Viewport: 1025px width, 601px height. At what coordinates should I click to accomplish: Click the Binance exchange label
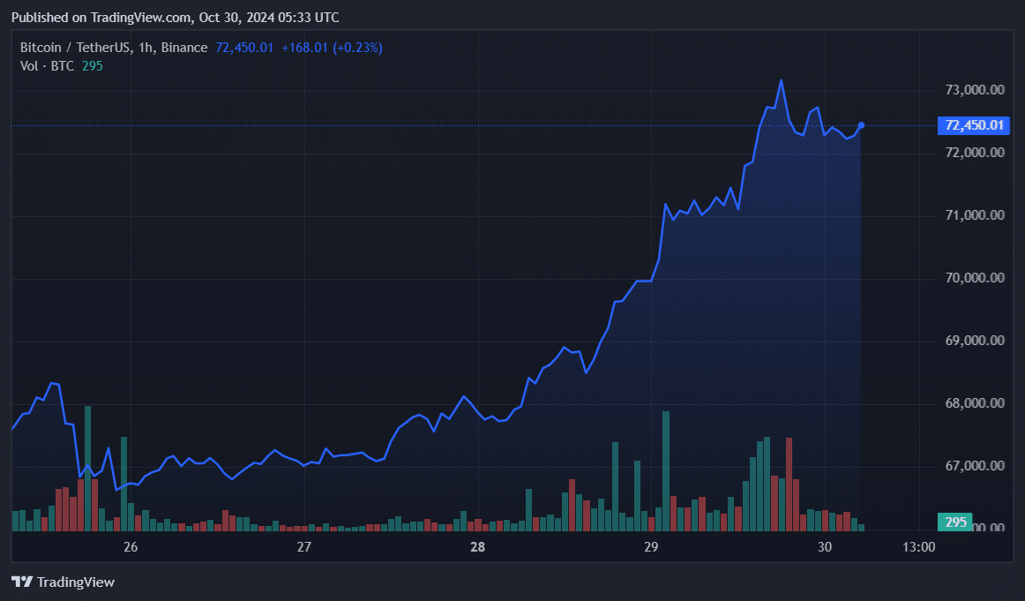coord(183,47)
